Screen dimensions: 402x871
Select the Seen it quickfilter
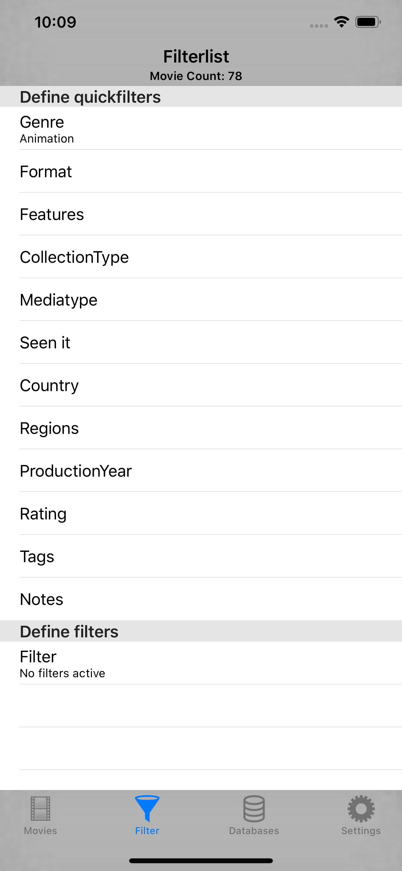pos(201,343)
